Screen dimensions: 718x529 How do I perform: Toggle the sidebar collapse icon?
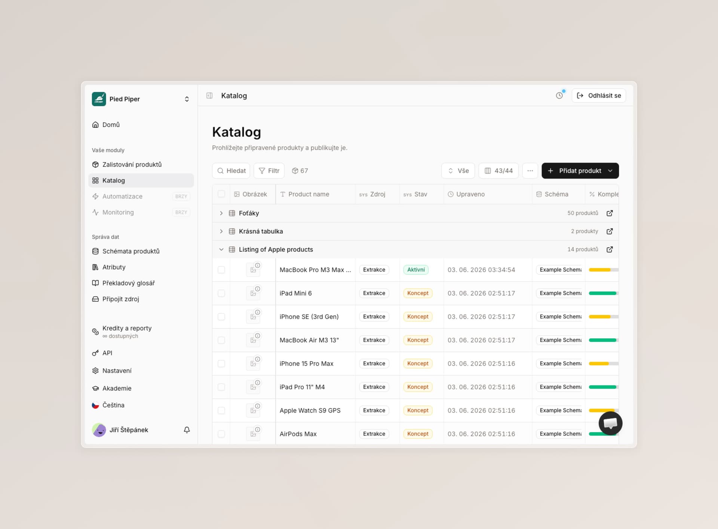209,95
